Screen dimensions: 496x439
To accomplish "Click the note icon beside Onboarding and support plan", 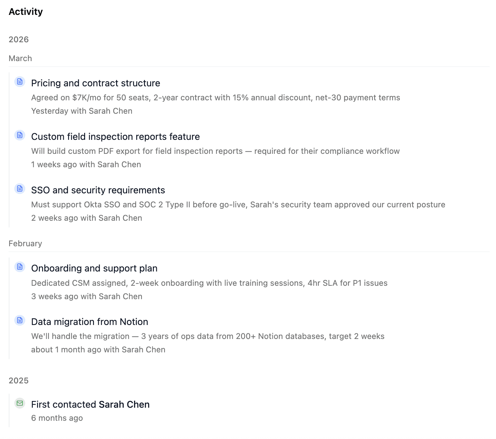I will (x=20, y=267).
